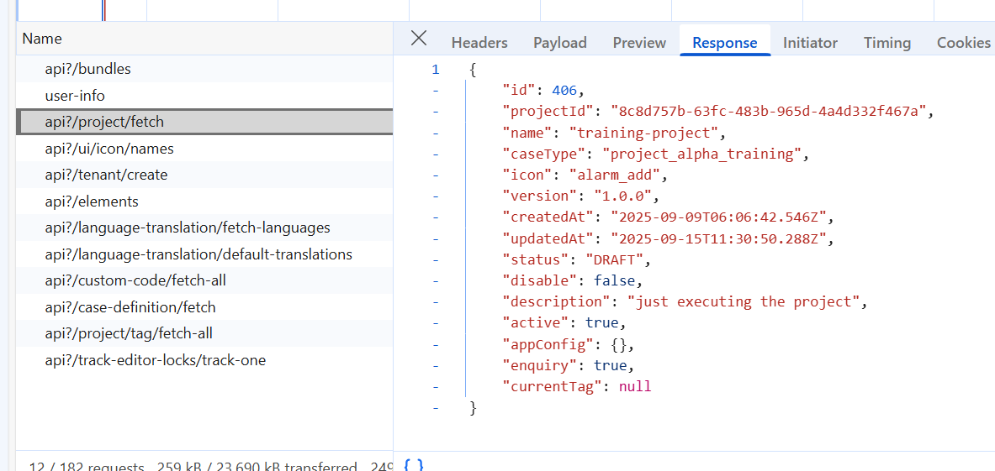
Task: Select the Response tab
Action: 724,43
